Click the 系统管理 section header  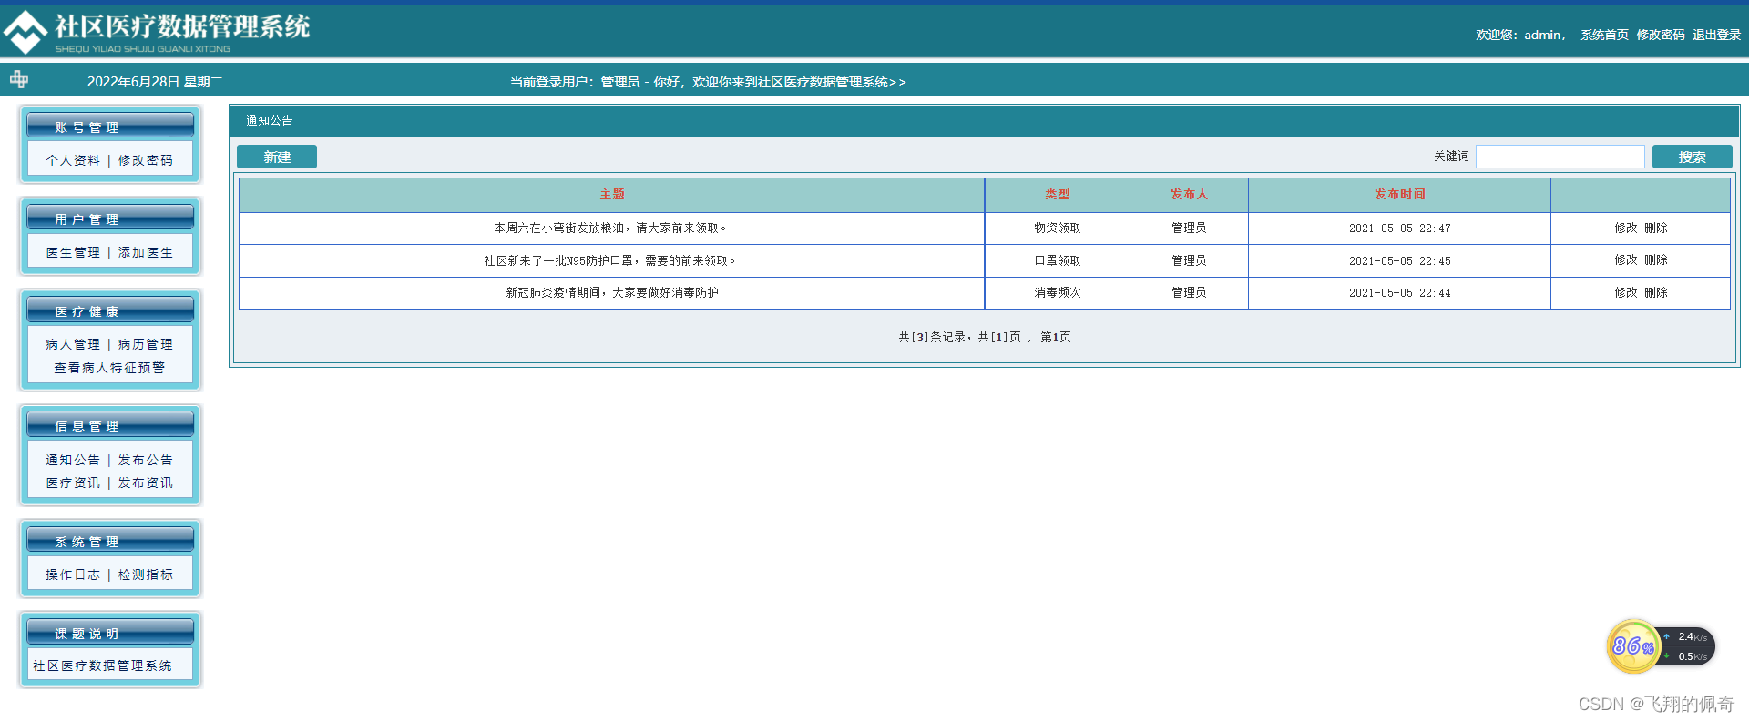tap(109, 540)
